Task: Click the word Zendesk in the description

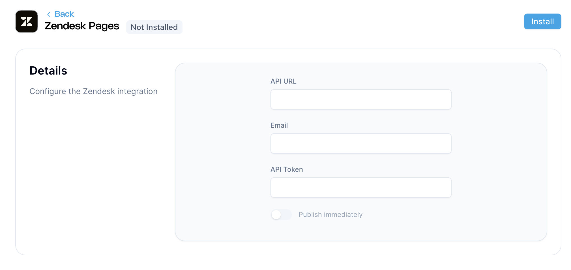Action: click(x=99, y=92)
